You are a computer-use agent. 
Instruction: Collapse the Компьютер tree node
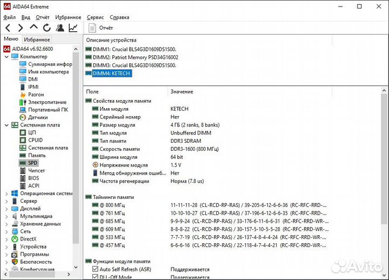pos(6,57)
